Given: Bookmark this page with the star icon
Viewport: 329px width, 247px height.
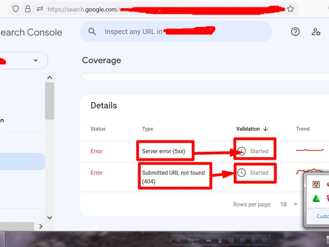Looking at the screenshot, I should [291, 9].
